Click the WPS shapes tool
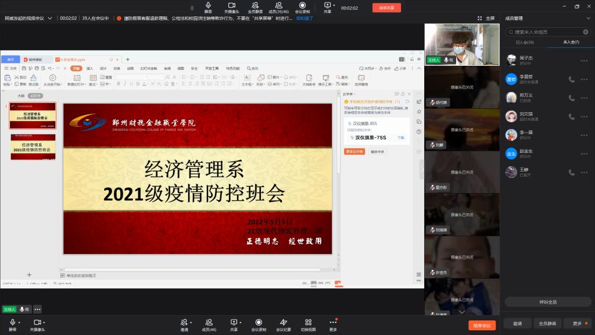This screenshot has height=335, width=595. point(260,80)
